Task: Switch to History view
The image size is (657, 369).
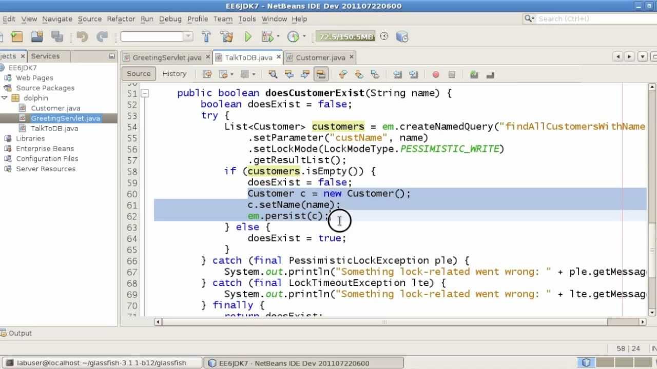Action: pyautogui.click(x=175, y=74)
